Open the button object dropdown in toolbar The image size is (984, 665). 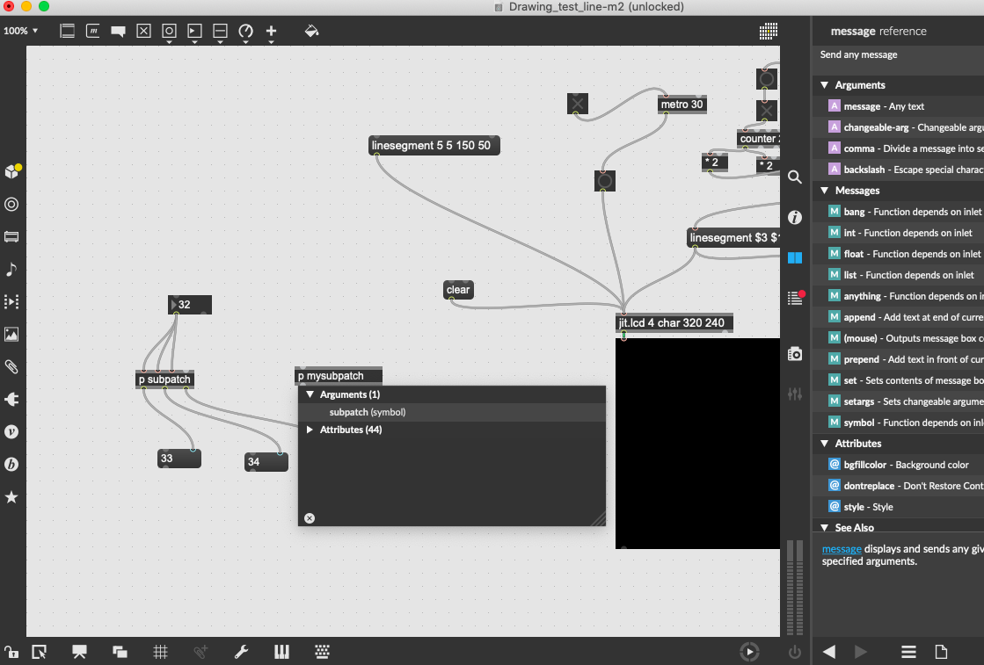point(170,33)
